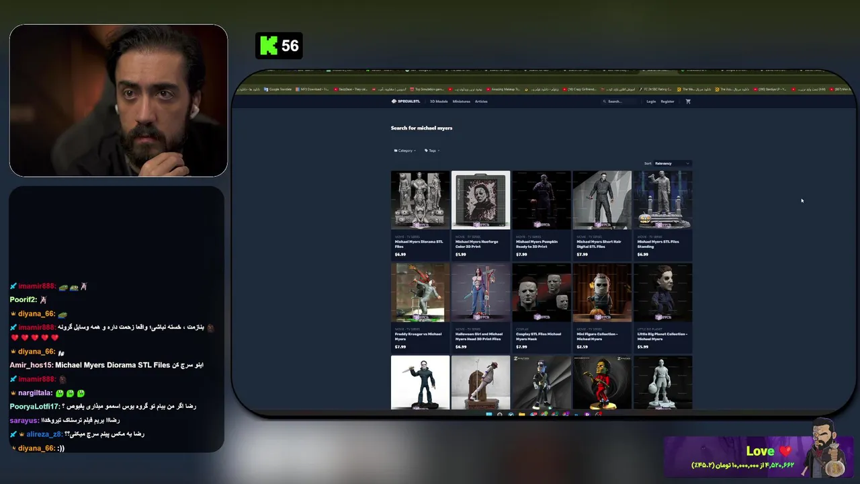
Task: Open the Articles menu
Action: coord(481,102)
